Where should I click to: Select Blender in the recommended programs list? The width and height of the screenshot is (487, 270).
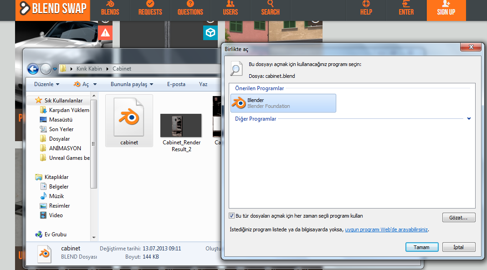(x=283, y=103)
